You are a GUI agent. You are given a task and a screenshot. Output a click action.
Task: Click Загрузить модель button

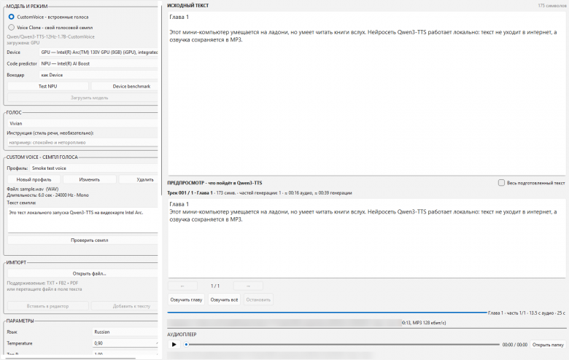(82, 98)
